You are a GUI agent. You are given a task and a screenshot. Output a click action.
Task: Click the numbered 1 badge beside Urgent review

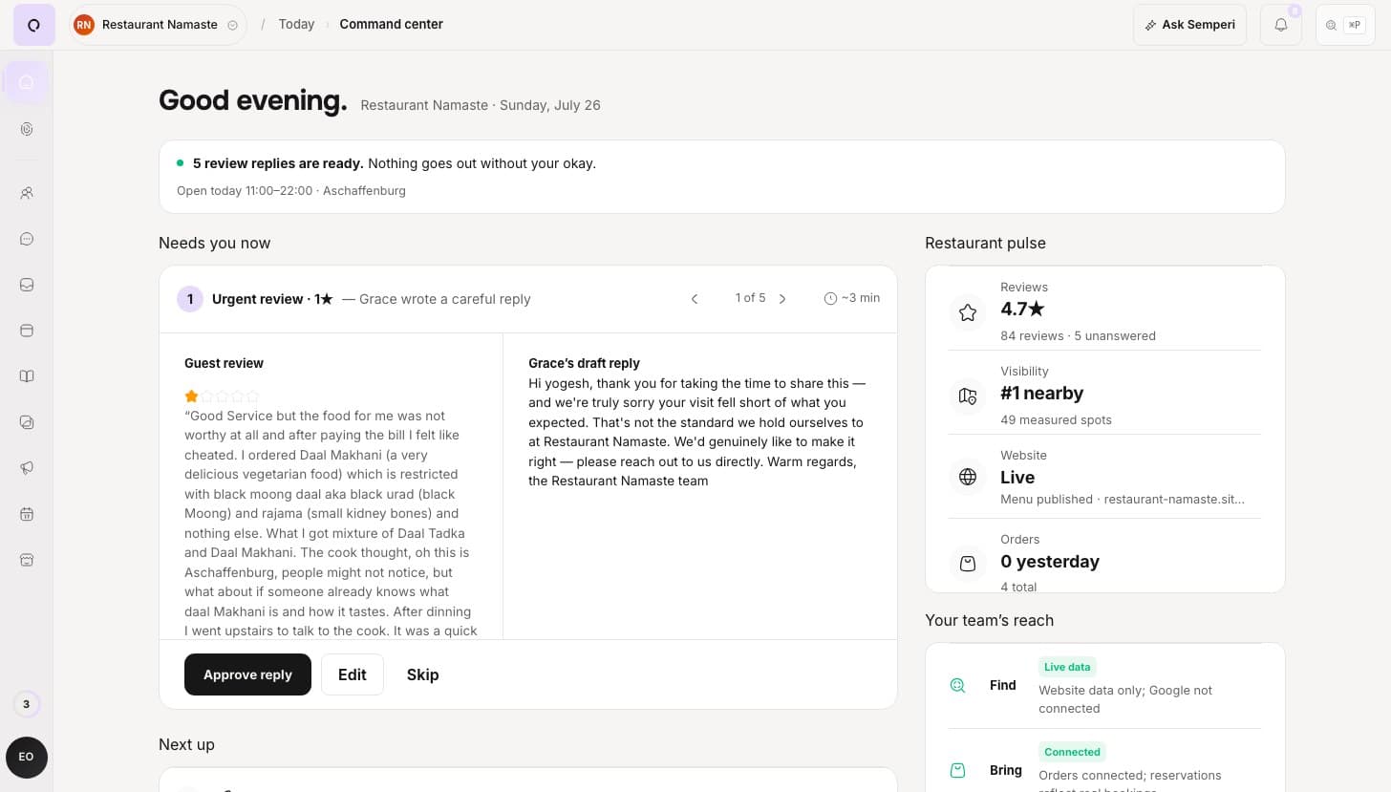[190, 299]
